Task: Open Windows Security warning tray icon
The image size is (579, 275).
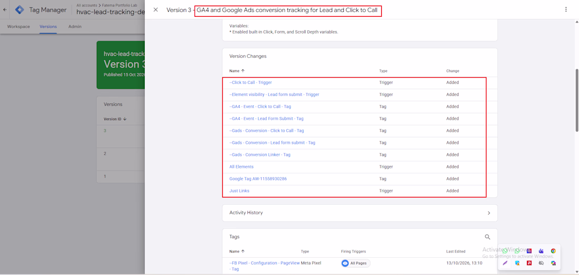Action: (x=517, y=263)
